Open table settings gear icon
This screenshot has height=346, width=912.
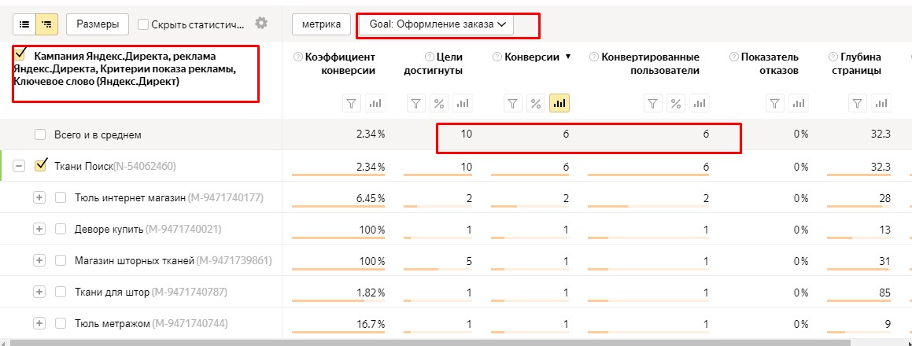coord(261,24)
